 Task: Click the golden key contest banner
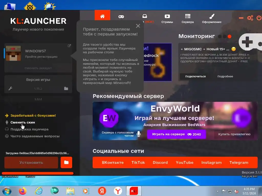[x=158, y=62]
